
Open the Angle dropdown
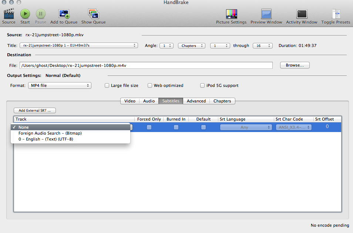(x=167, y=46)
